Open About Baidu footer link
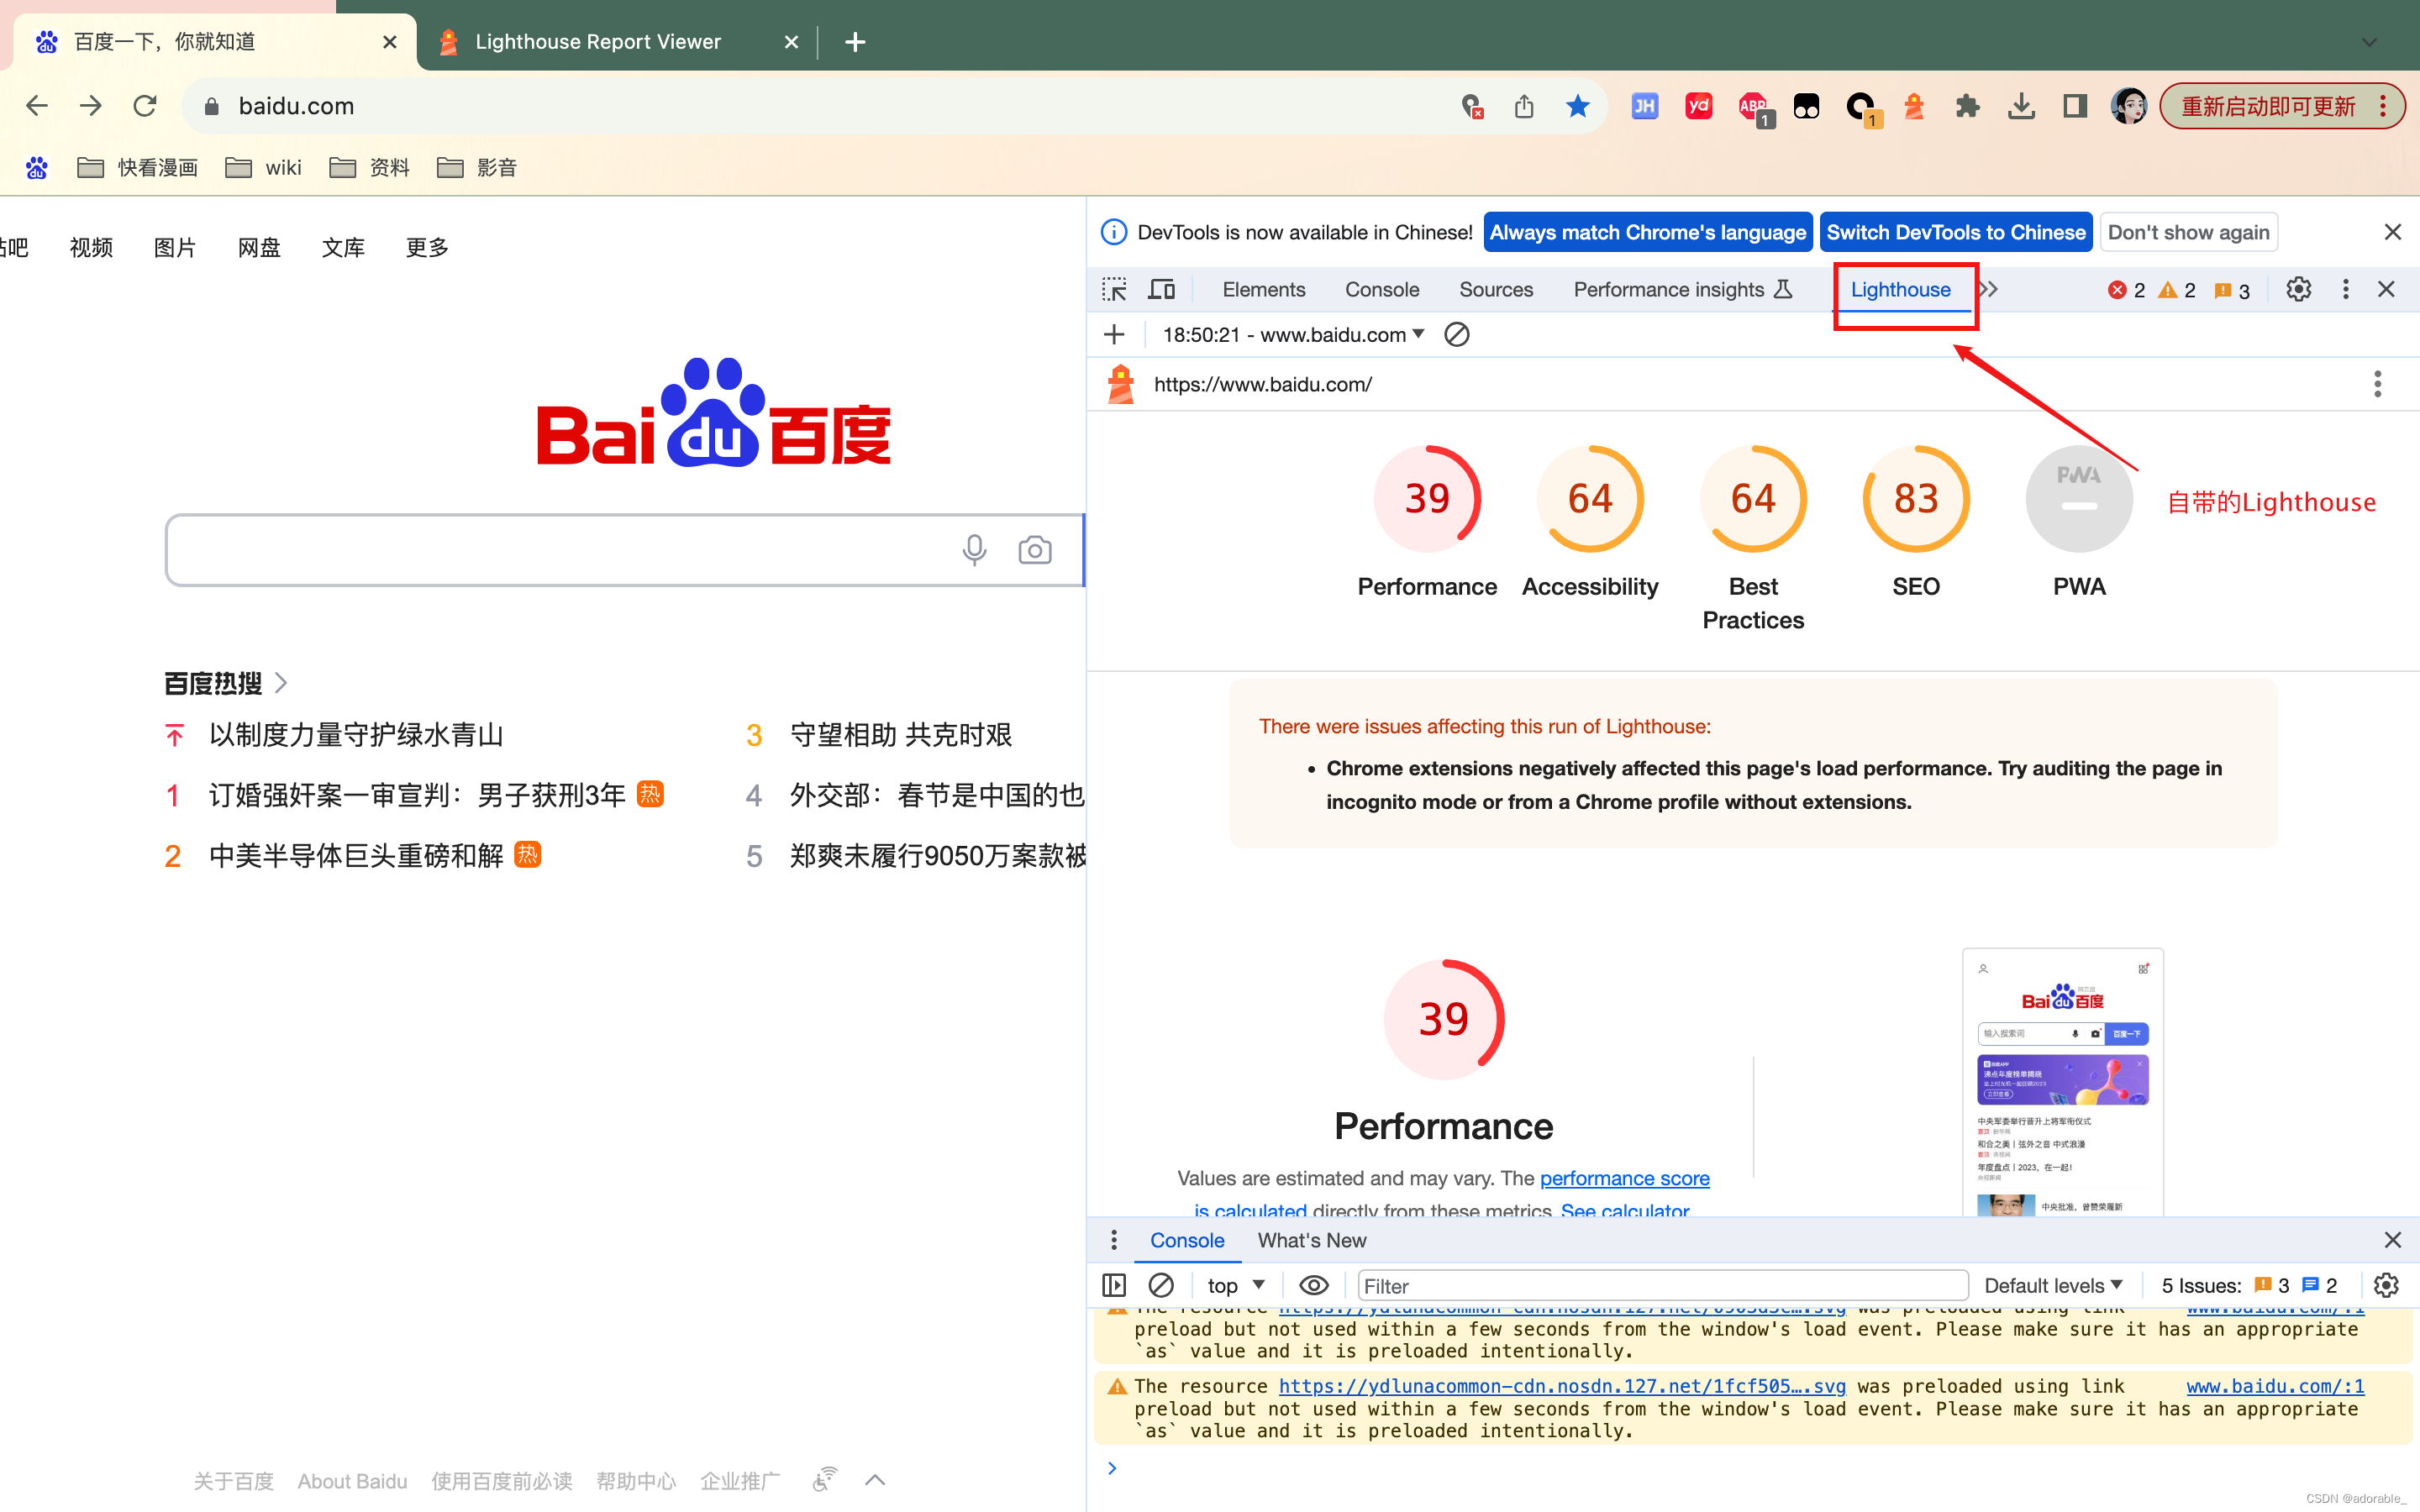Screen dimensions: 2420x1512 point(352,1481)
